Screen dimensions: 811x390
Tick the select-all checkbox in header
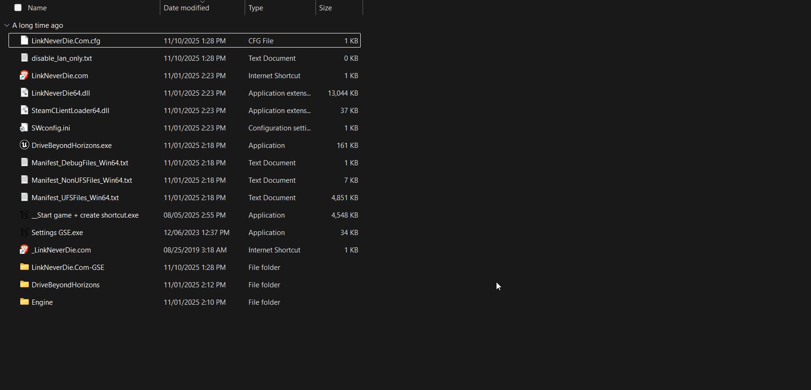pyautogui.click(x=18, y=8)
